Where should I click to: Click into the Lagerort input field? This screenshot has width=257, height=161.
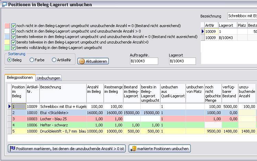point(182,61)
